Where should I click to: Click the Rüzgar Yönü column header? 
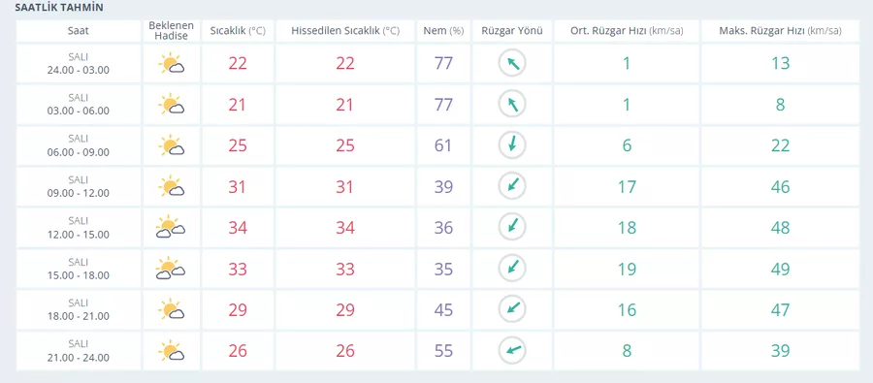512,31
